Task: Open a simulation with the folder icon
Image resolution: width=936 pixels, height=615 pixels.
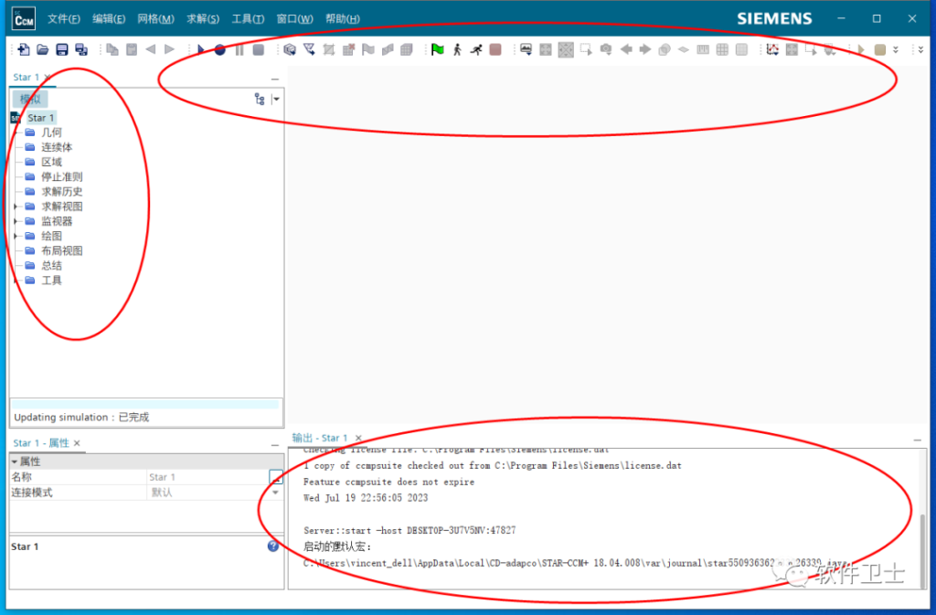Action: coord(42,49)
